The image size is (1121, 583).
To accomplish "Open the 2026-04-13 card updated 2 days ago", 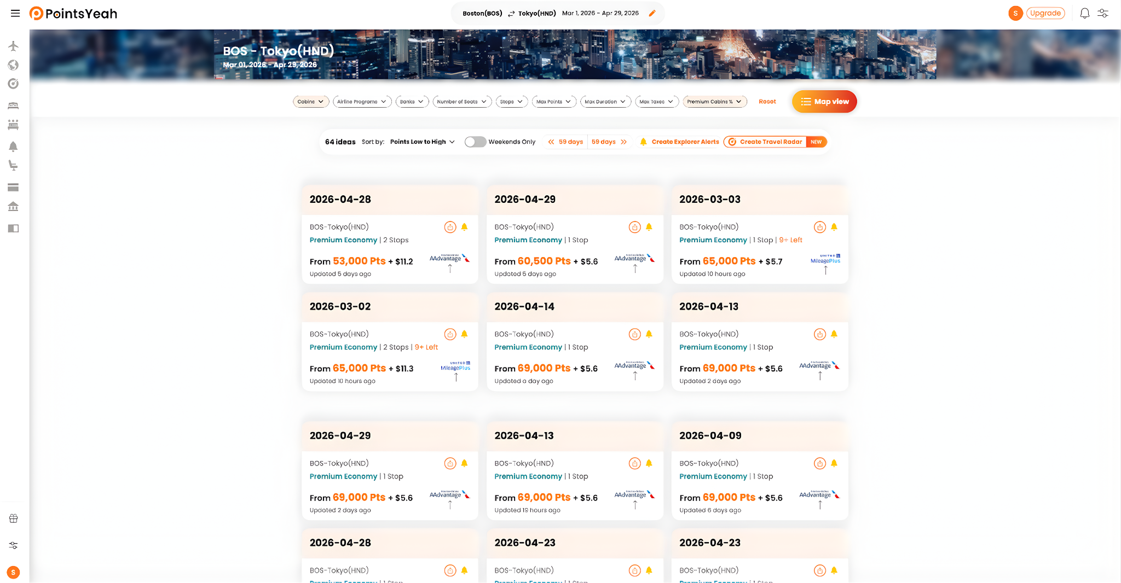I will pyautogui.click(x=760, y=341).
